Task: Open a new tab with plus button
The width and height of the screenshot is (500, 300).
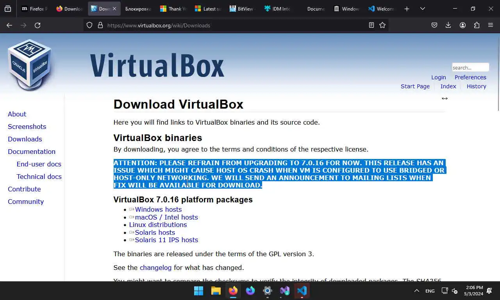Action: click(x=407, y=9)
